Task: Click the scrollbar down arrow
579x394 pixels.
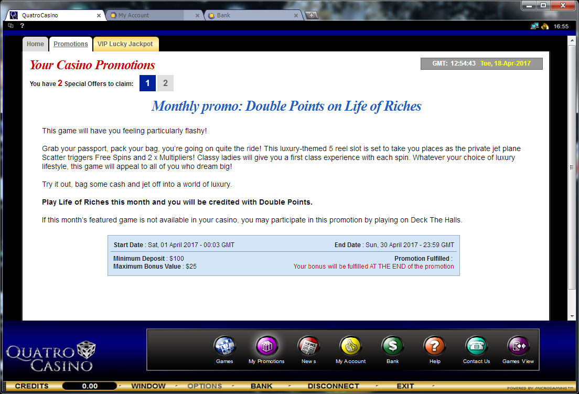Action: (x=572, y=316)
